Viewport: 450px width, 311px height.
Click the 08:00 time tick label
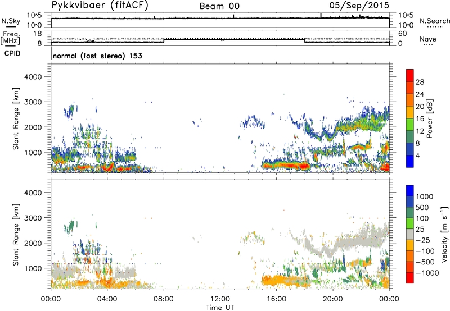coord(164,299)
